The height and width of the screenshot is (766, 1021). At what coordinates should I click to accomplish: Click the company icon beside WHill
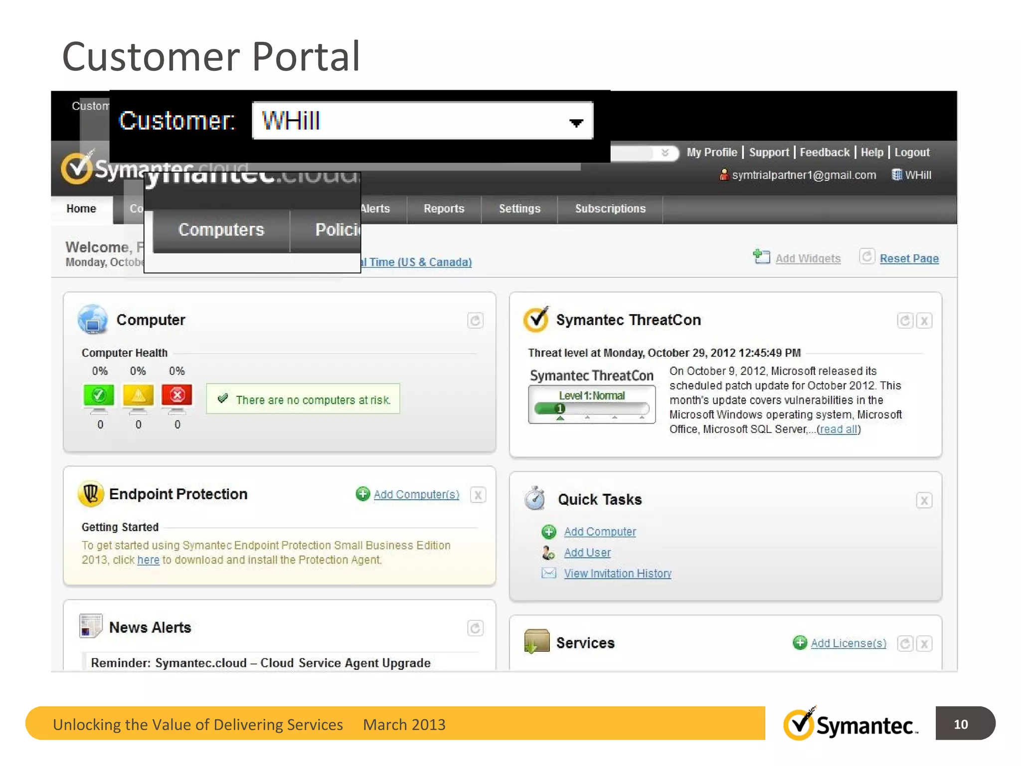[x=896, y=175]
